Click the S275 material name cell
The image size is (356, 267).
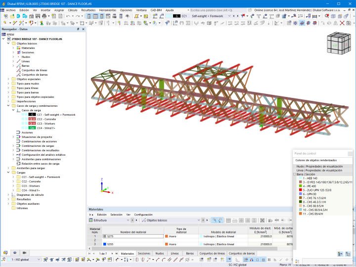tap(133, 236)
